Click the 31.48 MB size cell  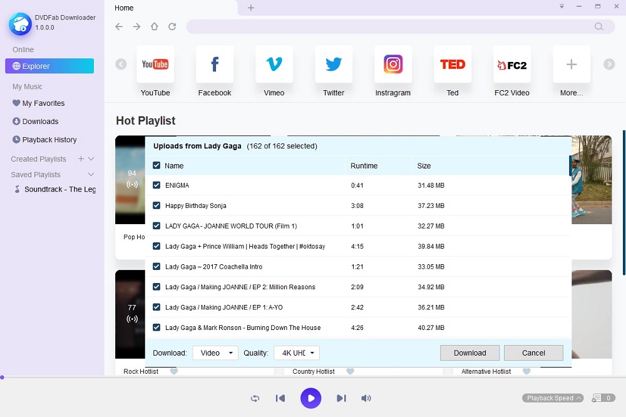[x=431, y=185]
